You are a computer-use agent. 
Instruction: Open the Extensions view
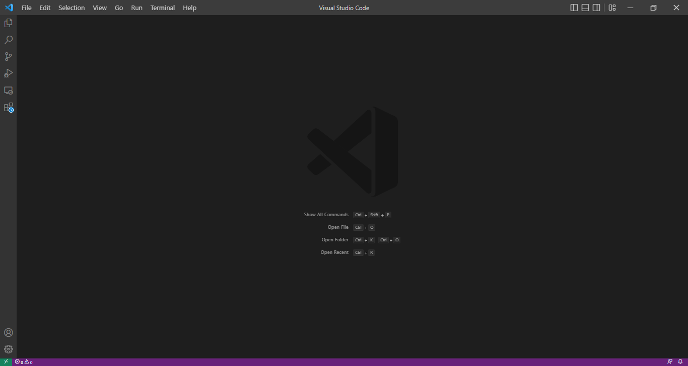[x=8, y=107]
